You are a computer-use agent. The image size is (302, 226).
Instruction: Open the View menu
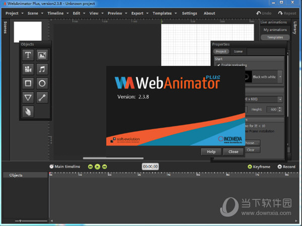[96, 13]
